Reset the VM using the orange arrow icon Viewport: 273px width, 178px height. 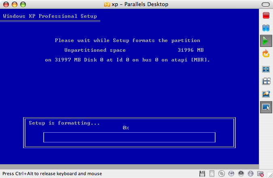tap(266, 53)
